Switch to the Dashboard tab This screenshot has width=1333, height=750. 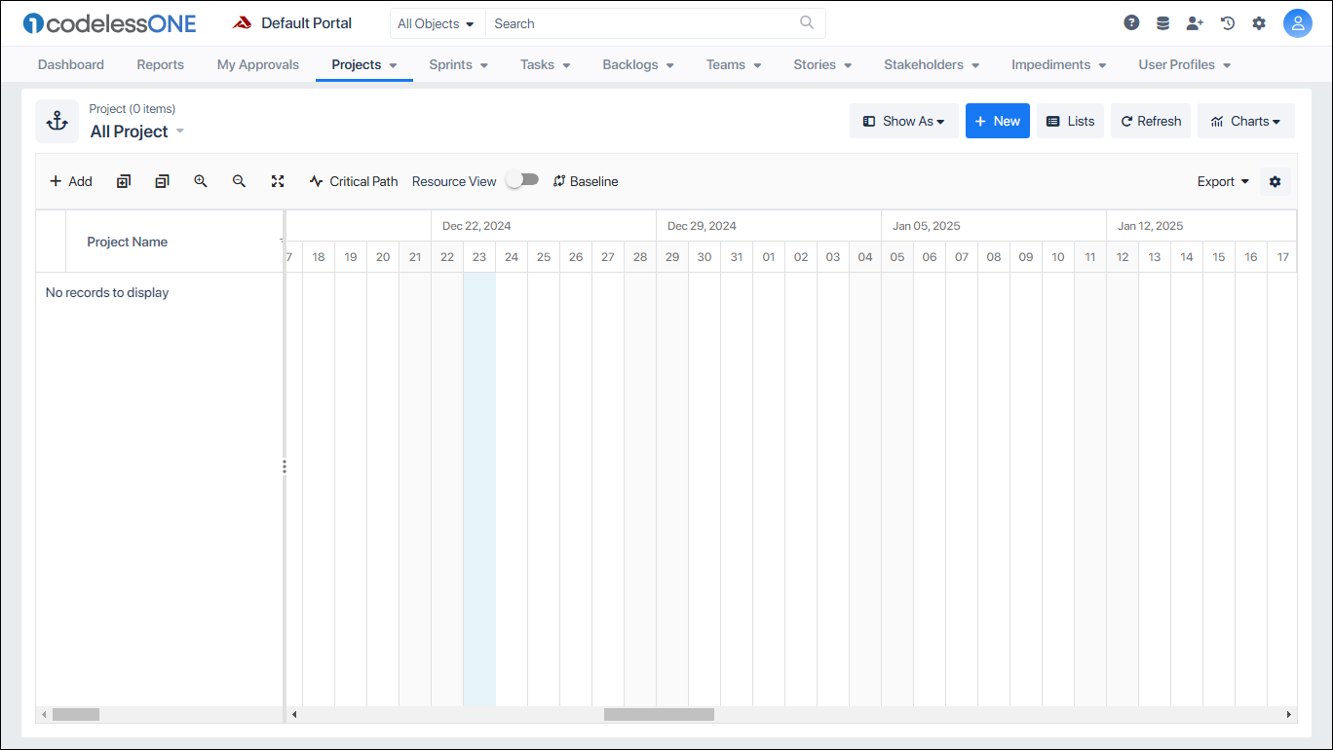coord(70,64)
